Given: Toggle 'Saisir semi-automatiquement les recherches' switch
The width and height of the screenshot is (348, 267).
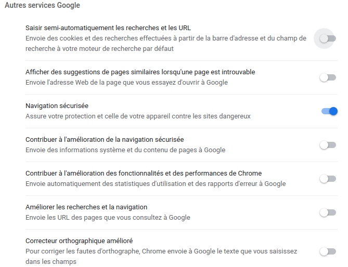Looking at the screenshot, I should tap(327, 38).
